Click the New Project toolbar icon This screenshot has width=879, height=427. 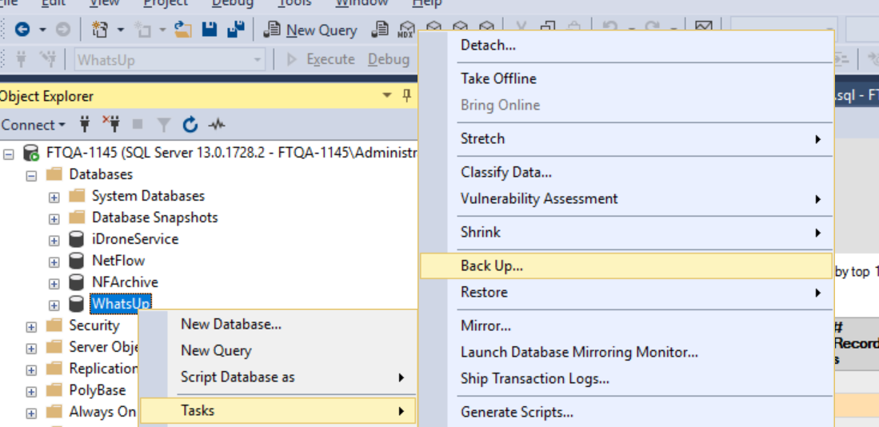[100, 29]
